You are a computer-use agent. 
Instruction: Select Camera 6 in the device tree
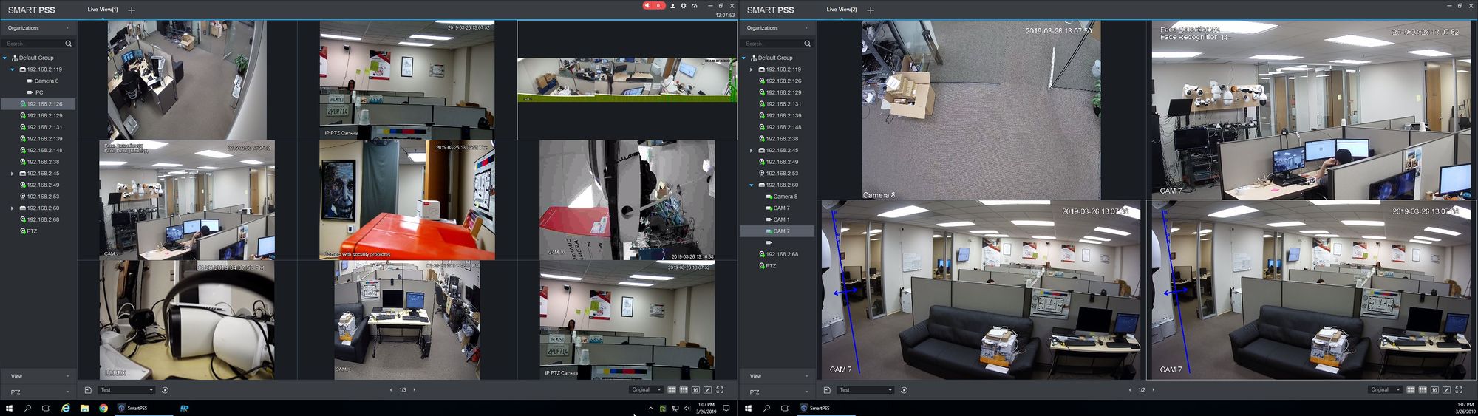[x=46, y=81]
